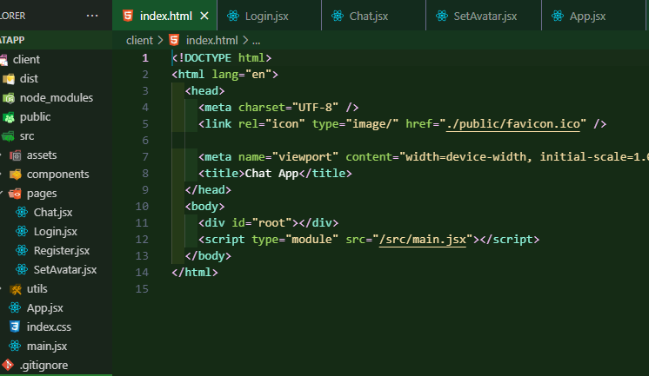Click the node_modules folder icon
This screenshot has height=376, width=649.
tap(9, 98)
